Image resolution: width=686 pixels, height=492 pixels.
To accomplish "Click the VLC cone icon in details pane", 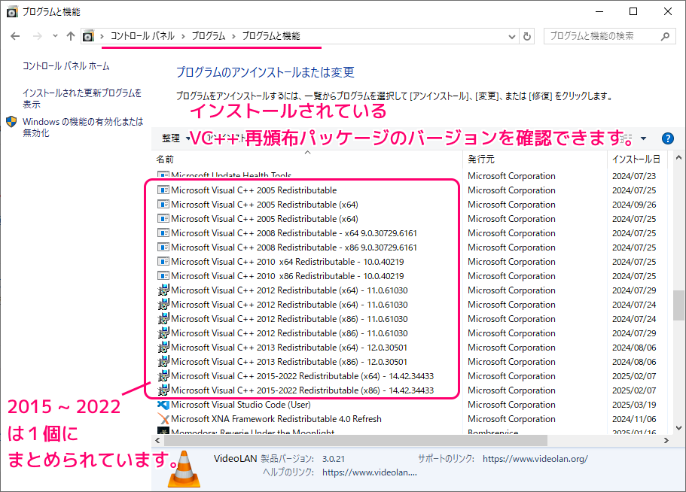I will coord(184,469).
